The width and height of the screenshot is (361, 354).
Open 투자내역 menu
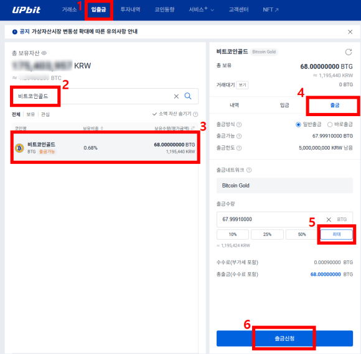(x=130, y=10)
